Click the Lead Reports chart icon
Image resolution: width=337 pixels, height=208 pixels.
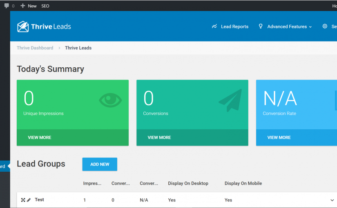(214, 26)
